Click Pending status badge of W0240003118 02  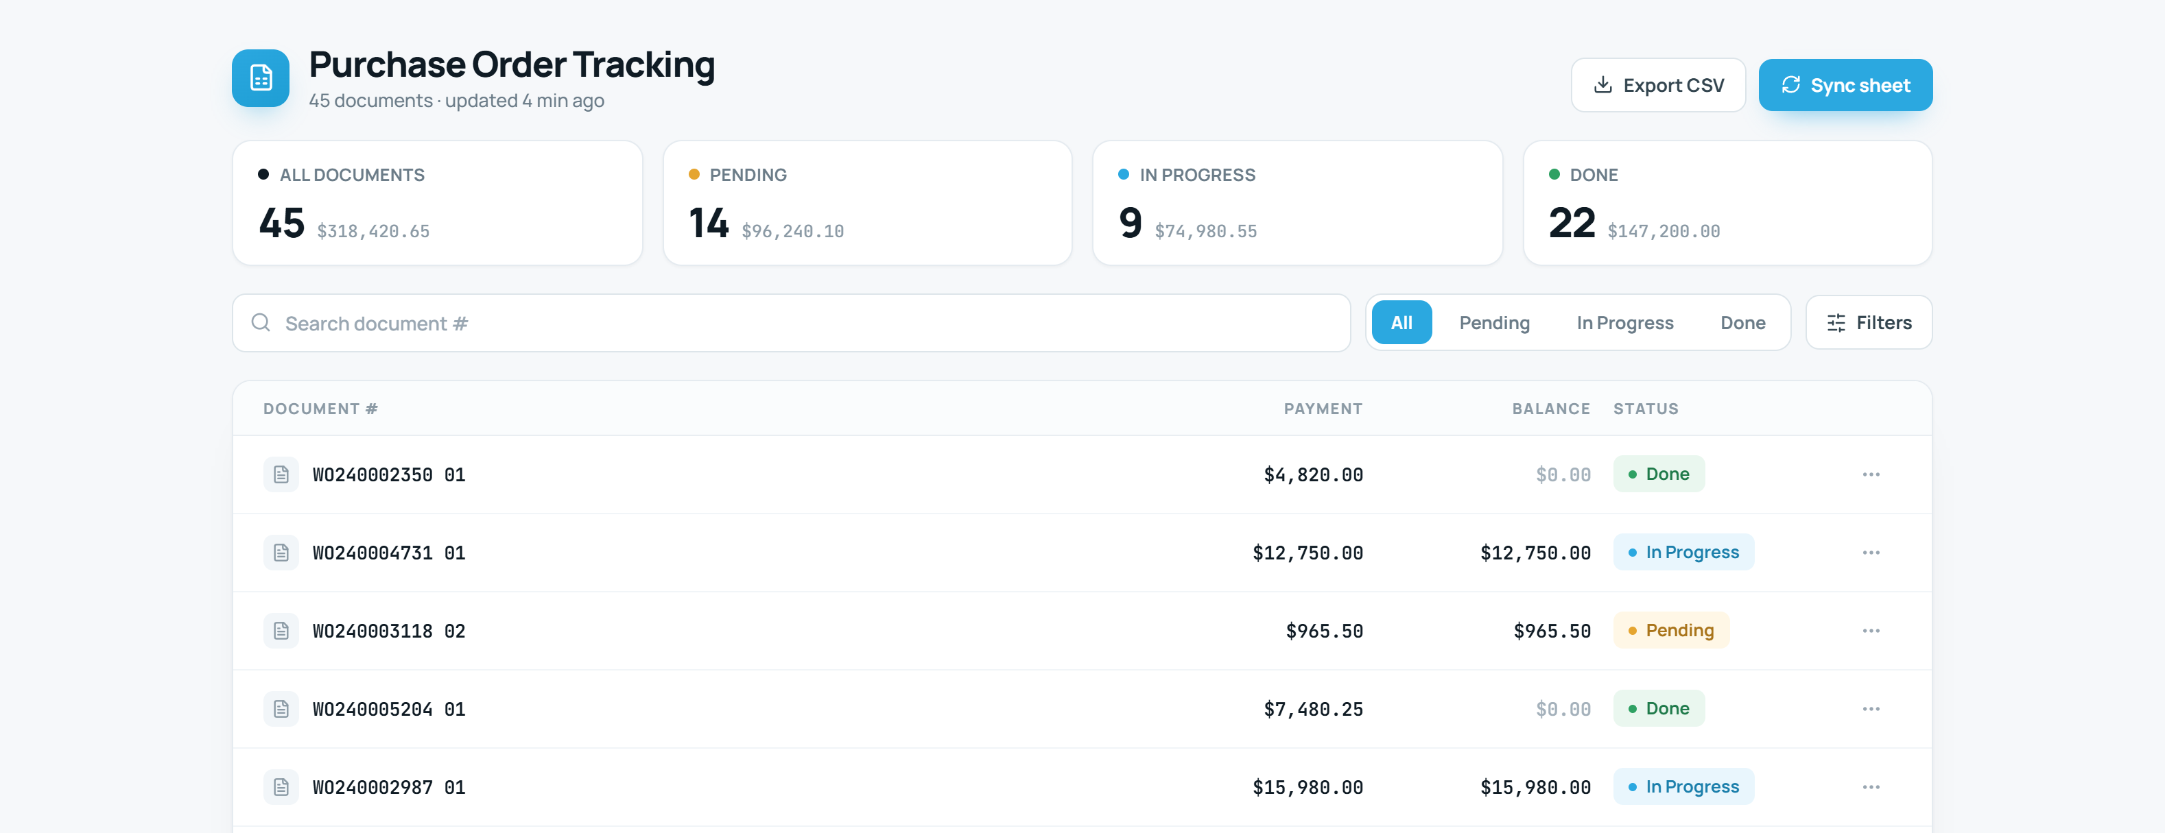[1671, 630]
